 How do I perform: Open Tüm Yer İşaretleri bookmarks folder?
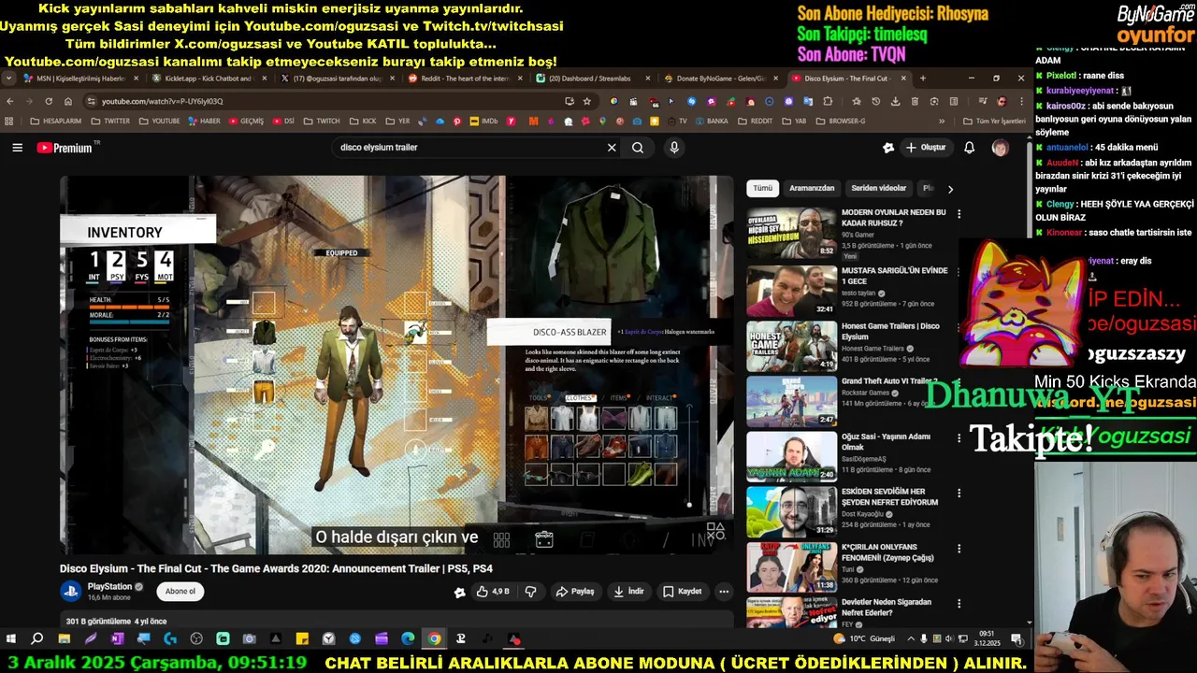pos(994,121)
